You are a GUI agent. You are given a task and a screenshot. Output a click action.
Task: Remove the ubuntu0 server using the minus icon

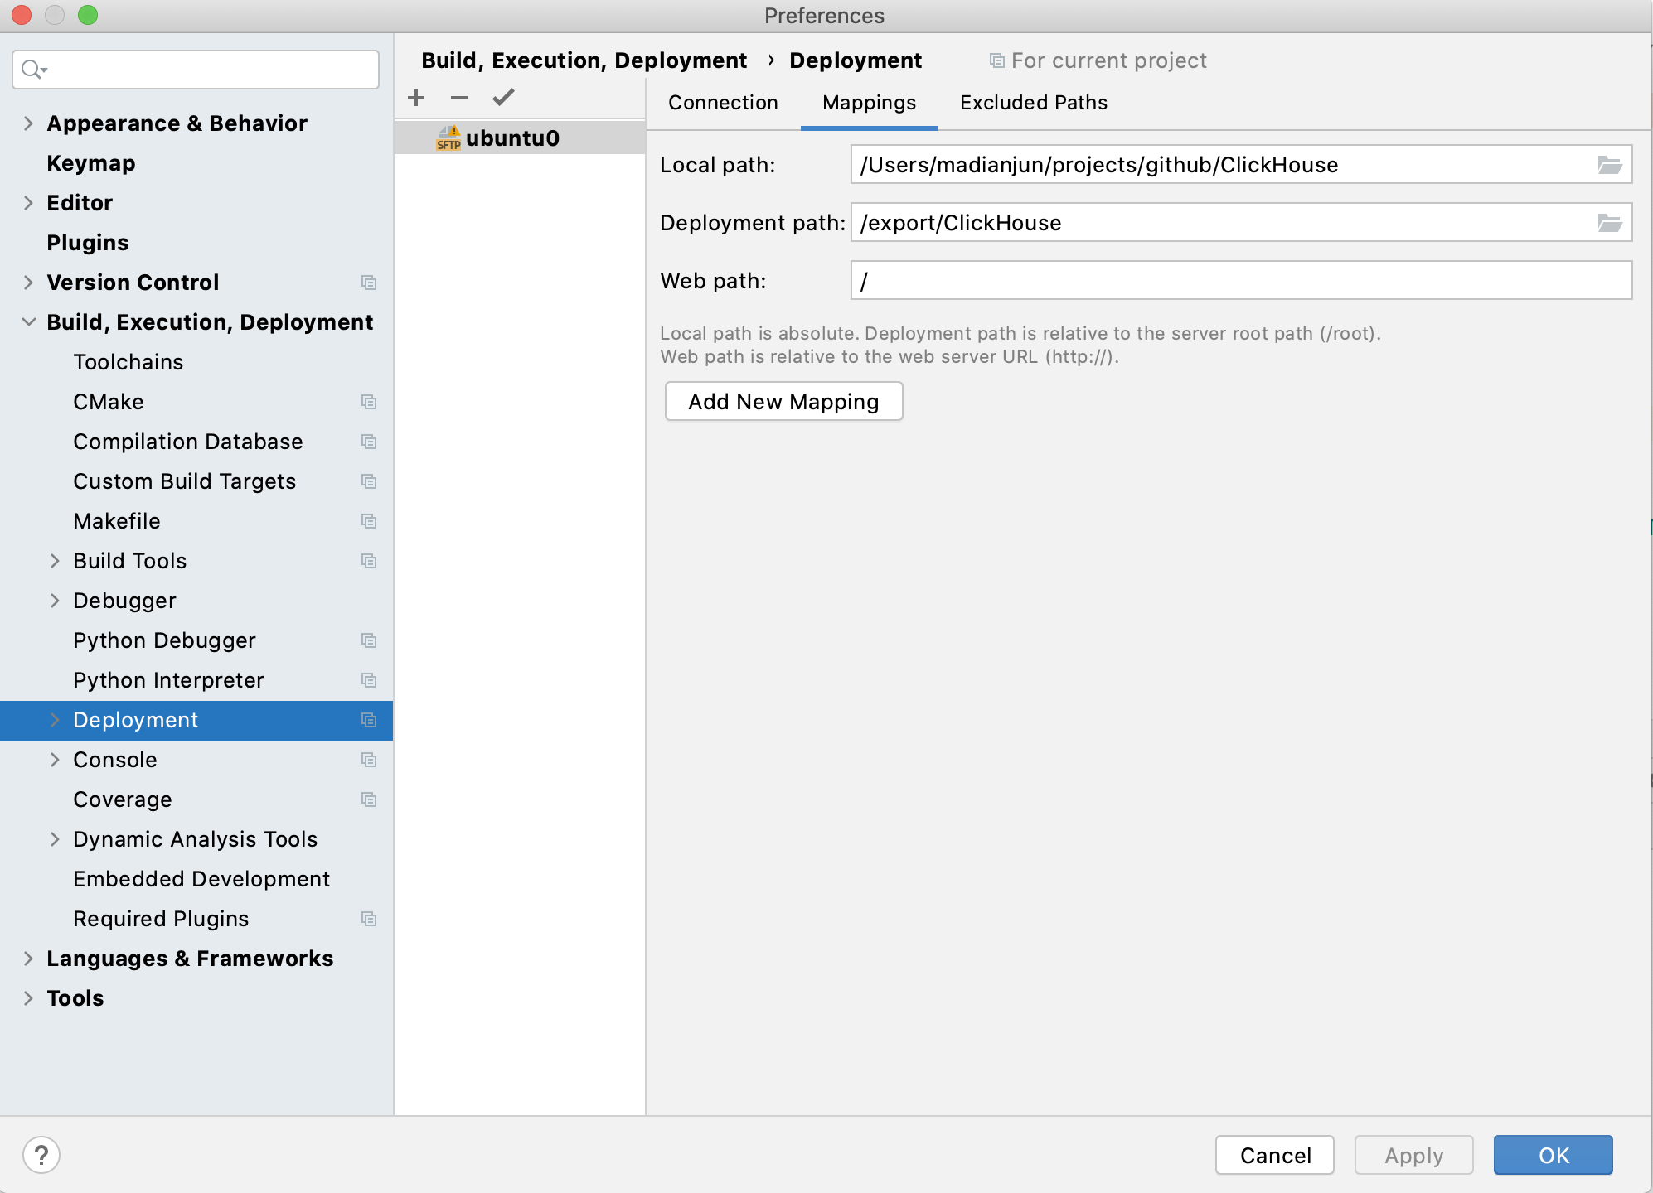click(x=458, y=97)
